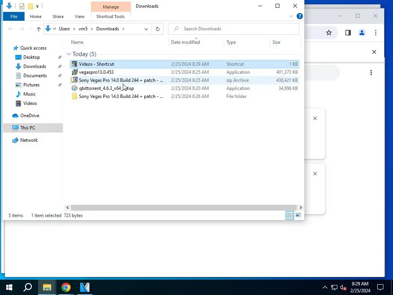Open the View ribbon tab

click(x=79, y=17)
